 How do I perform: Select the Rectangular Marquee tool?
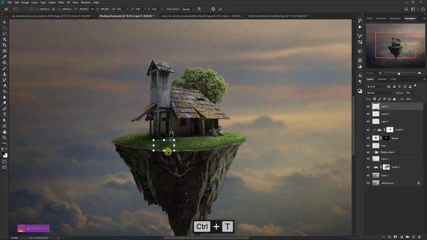pos(5,28)
